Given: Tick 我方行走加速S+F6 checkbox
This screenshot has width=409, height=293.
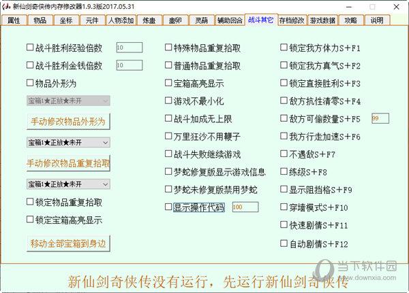Looking at the screenshot, I should [x=284, y=136].
